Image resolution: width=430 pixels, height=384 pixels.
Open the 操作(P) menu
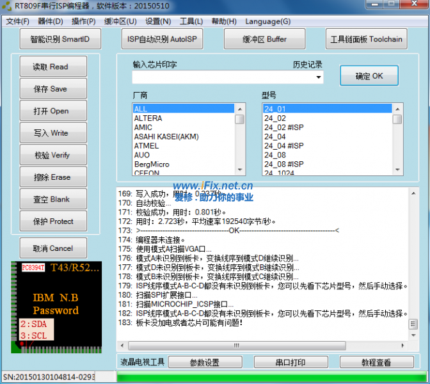click(83, 21)
